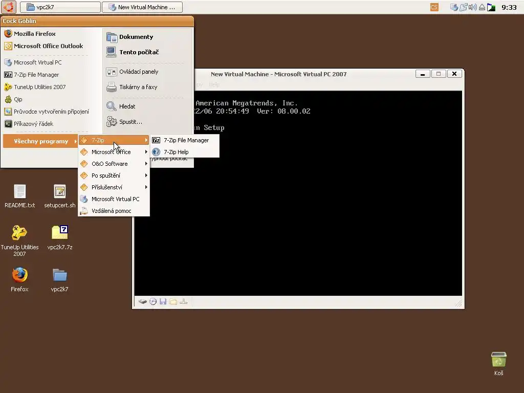Screen dimensions: 524x393
Task: Select the setupcert.sh desktop file
Action: tap(59, 196)
